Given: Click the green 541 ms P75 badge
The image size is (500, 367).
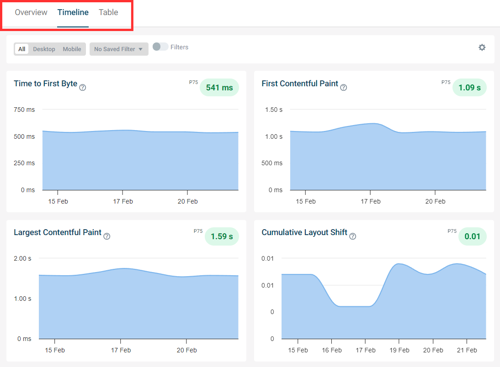Looking at the screenshot, I should tap(219, 87).
